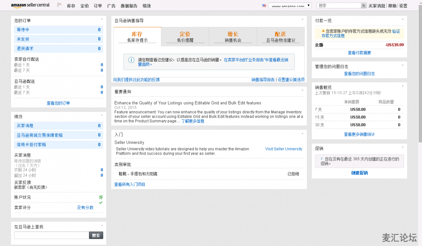Collapse the 管理您的问题日志 widget arrow
The width and height of the screenshot is (422, 246).
tap(403, 65)
